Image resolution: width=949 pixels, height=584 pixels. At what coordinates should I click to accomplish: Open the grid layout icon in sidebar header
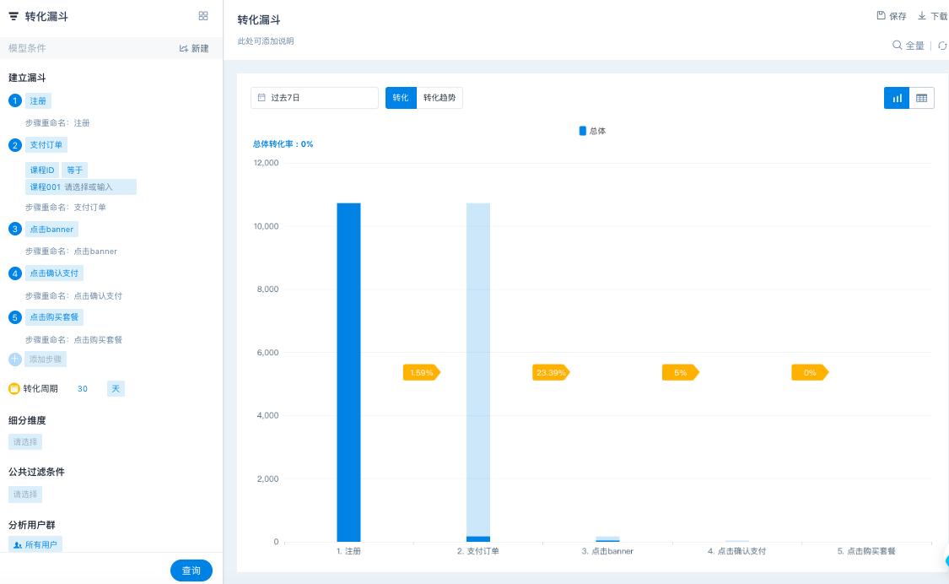click(x=203, y=16)
